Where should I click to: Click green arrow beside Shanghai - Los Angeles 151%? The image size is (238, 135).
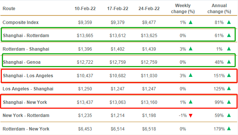229,75
